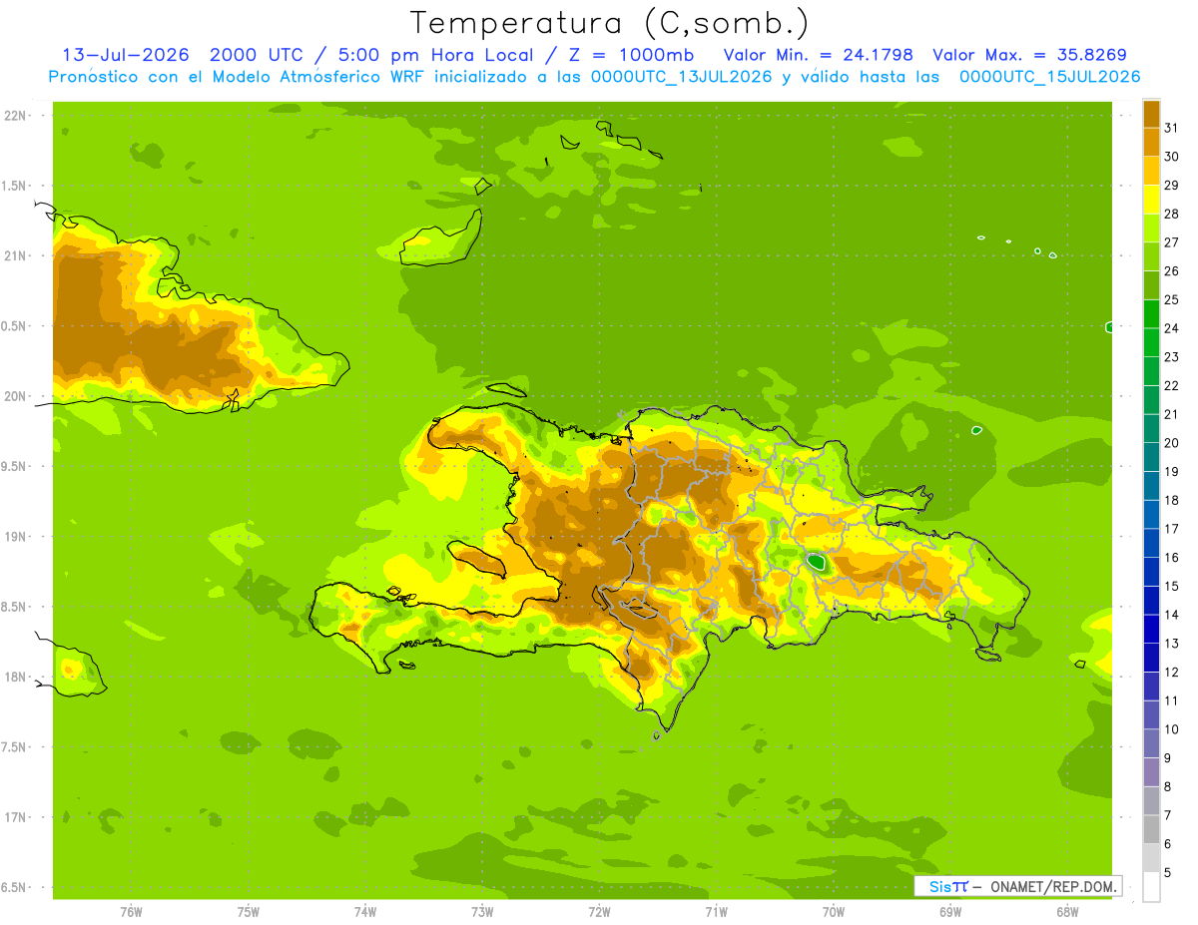
Task: Click the longitude axis label 74W
Action: point(365,911)
